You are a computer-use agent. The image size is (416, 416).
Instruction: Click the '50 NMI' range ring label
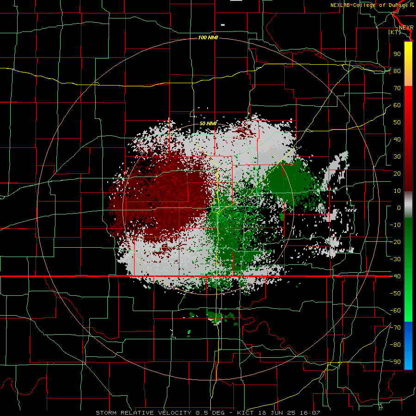(208, 123)
